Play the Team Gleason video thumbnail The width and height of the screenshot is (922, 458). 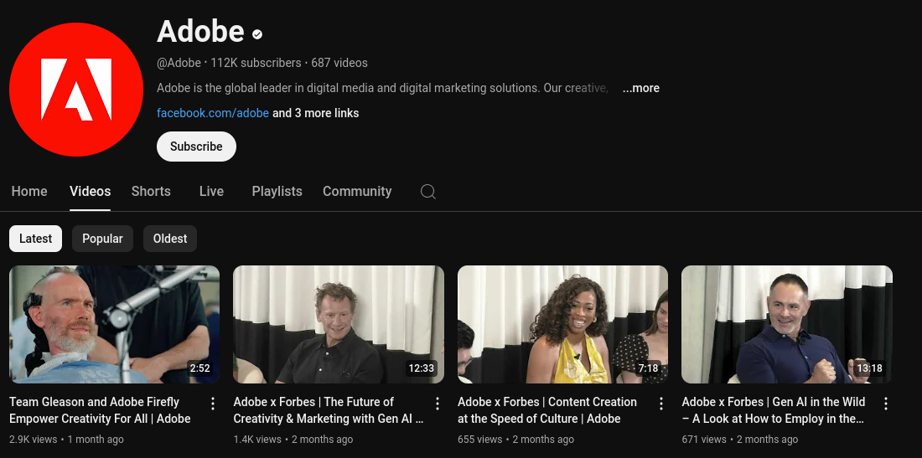(115, 324)
